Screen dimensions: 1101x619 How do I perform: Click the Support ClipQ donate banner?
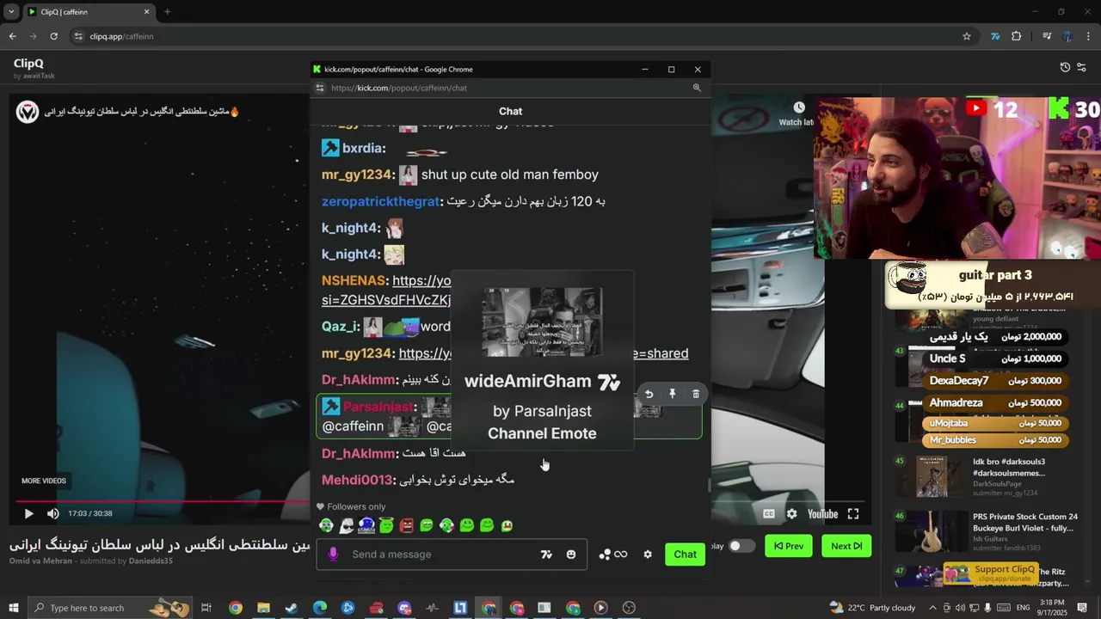click(x=992, y=573)
